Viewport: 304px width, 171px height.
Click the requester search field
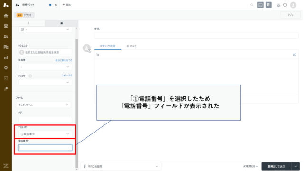45,52
